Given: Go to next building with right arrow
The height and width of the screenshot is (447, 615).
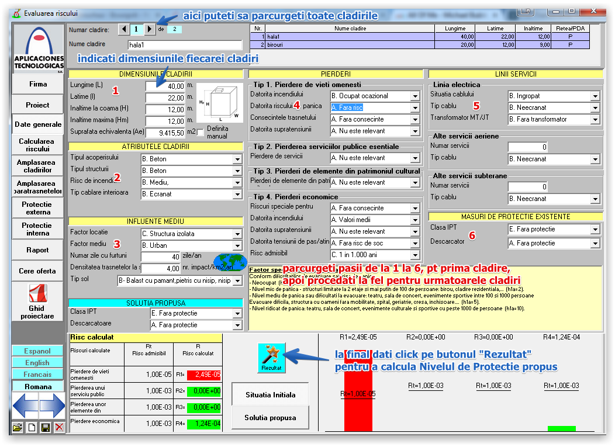Looking at the screenshot, I should point(150,29).
